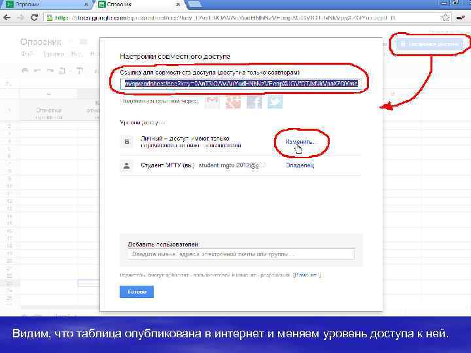Click the SSL lock icon in address bar
The image size is (471, 353).
(x=50, y=18)
